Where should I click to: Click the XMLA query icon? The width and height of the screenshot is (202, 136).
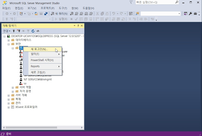86,14
